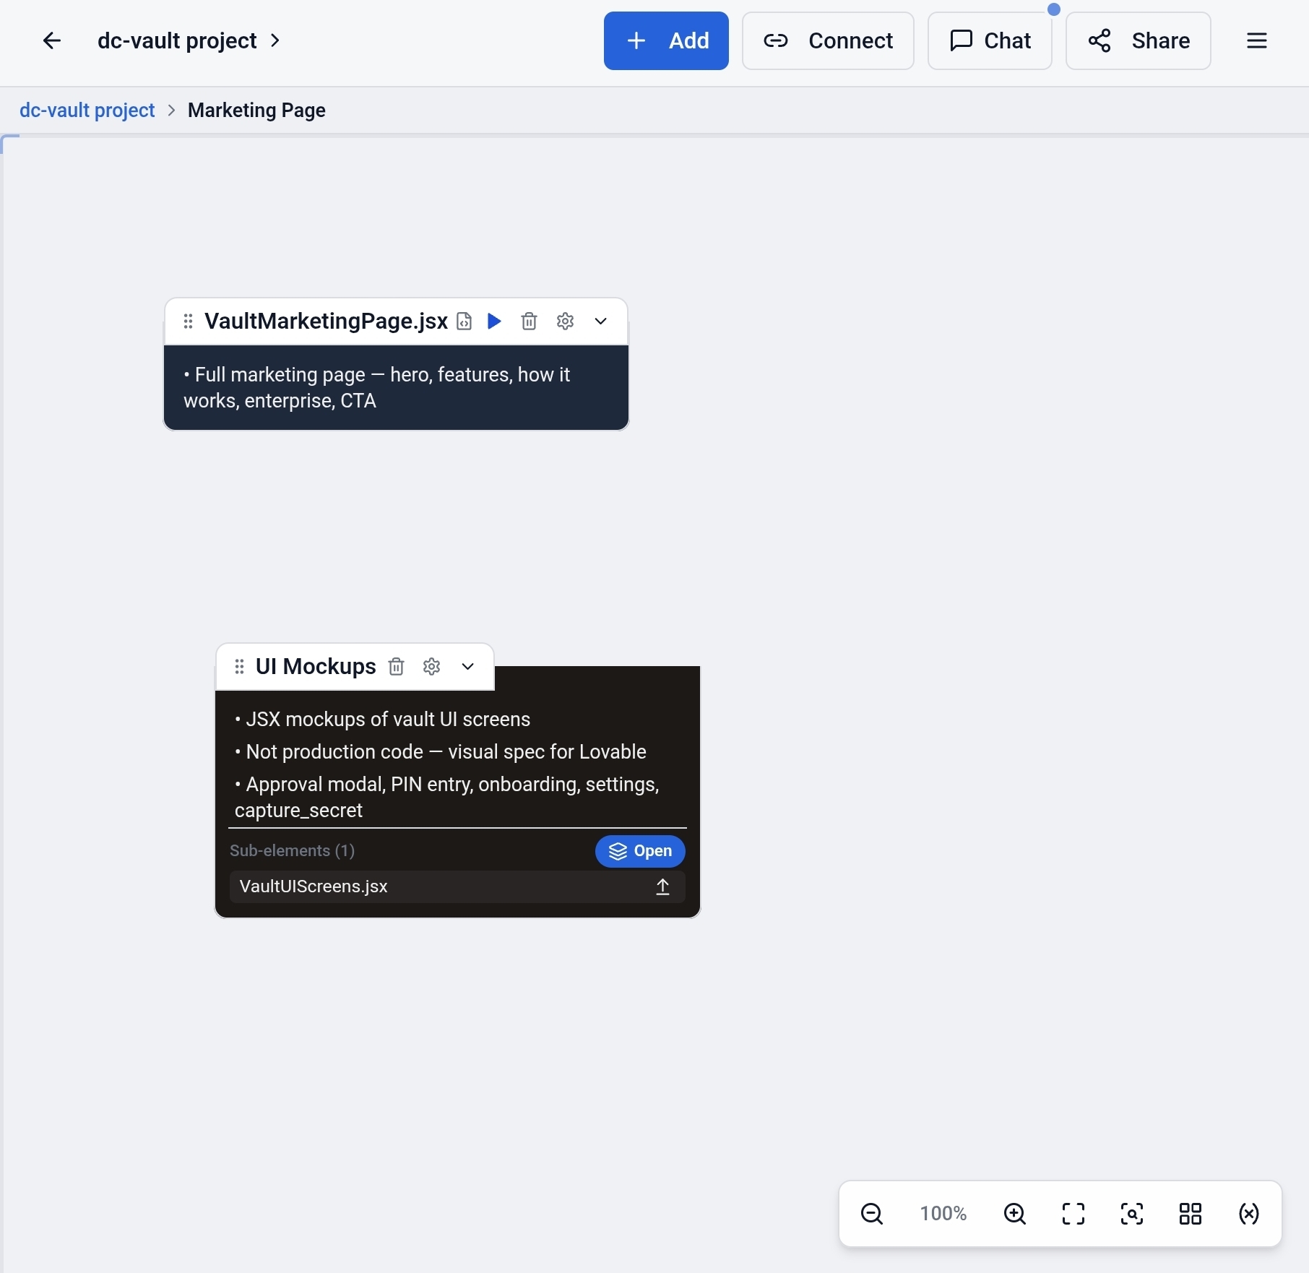Click the UI Mockups title
The image size is (1309, 1273).
pyautogui.click(x=316, y=666)
